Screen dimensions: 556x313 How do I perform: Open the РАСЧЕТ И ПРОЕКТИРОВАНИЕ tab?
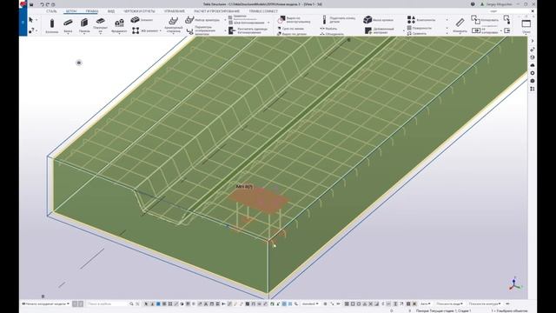(217, 11)
